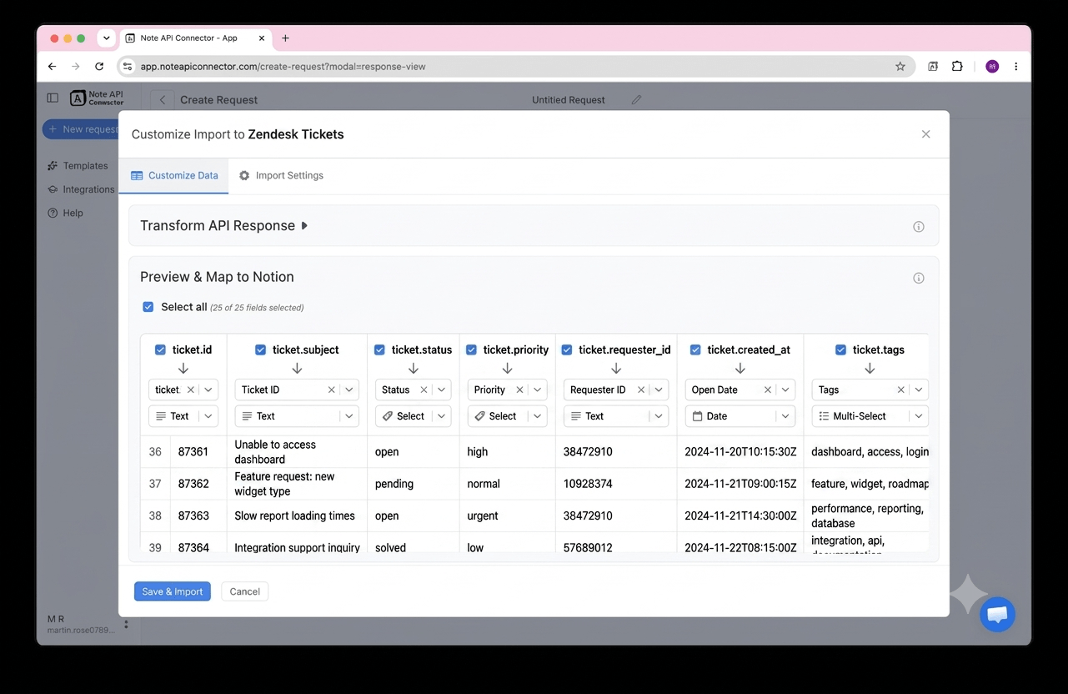Uncheck the Select all checkbox
This screenshot has width=1068, height=694.
point(148,307)
